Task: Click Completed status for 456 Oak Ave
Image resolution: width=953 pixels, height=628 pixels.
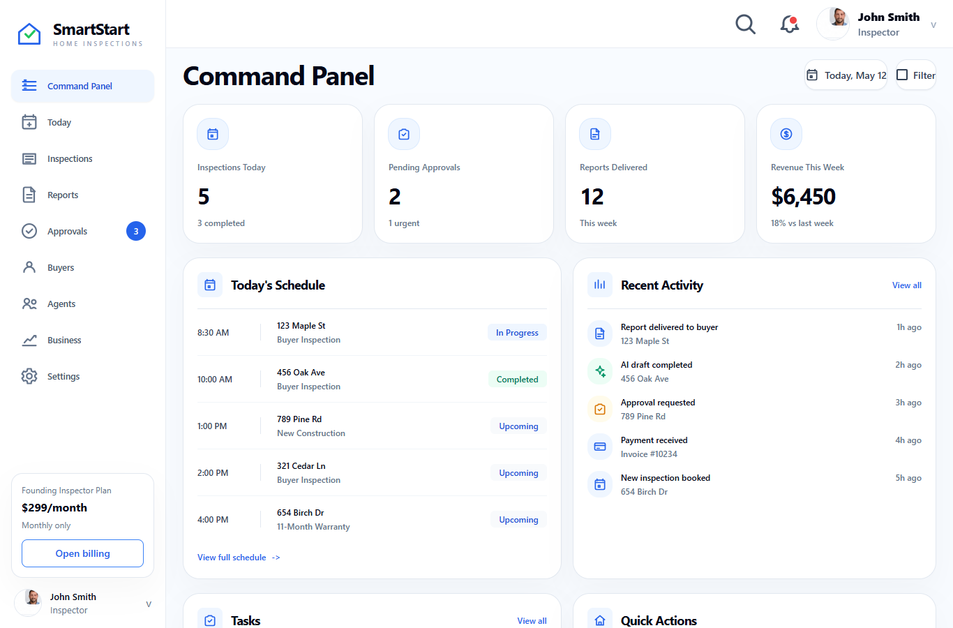Action: pos(517,380)
